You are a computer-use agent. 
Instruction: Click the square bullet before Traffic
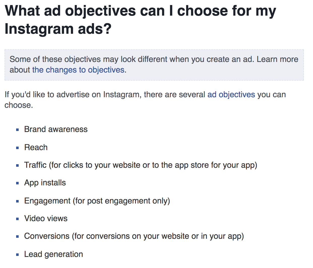click(x=17, y=165)
